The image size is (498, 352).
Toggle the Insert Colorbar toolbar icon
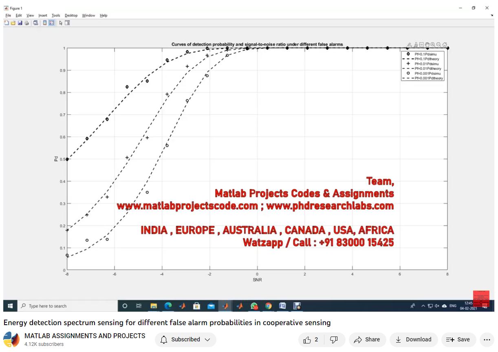coord(45,23)
